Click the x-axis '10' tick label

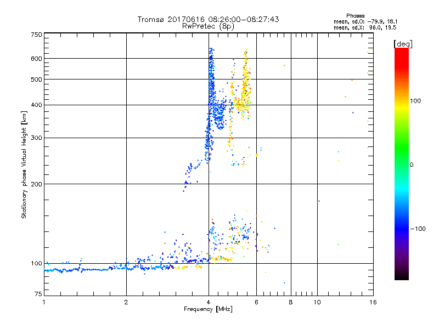click(x=317, y=302)
